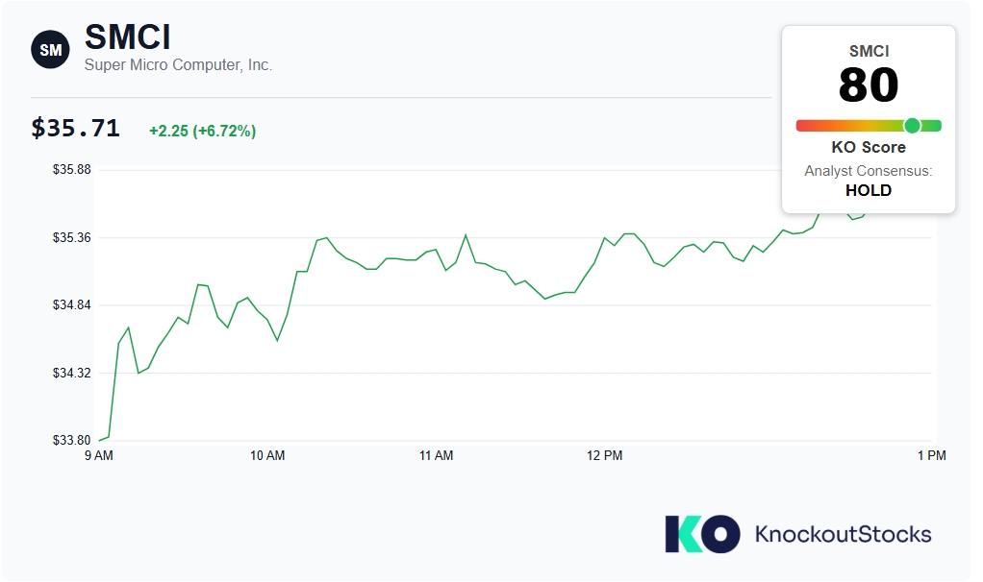Click the $35.88 y-axis label
983x582 pixels.
pos(71,170)
